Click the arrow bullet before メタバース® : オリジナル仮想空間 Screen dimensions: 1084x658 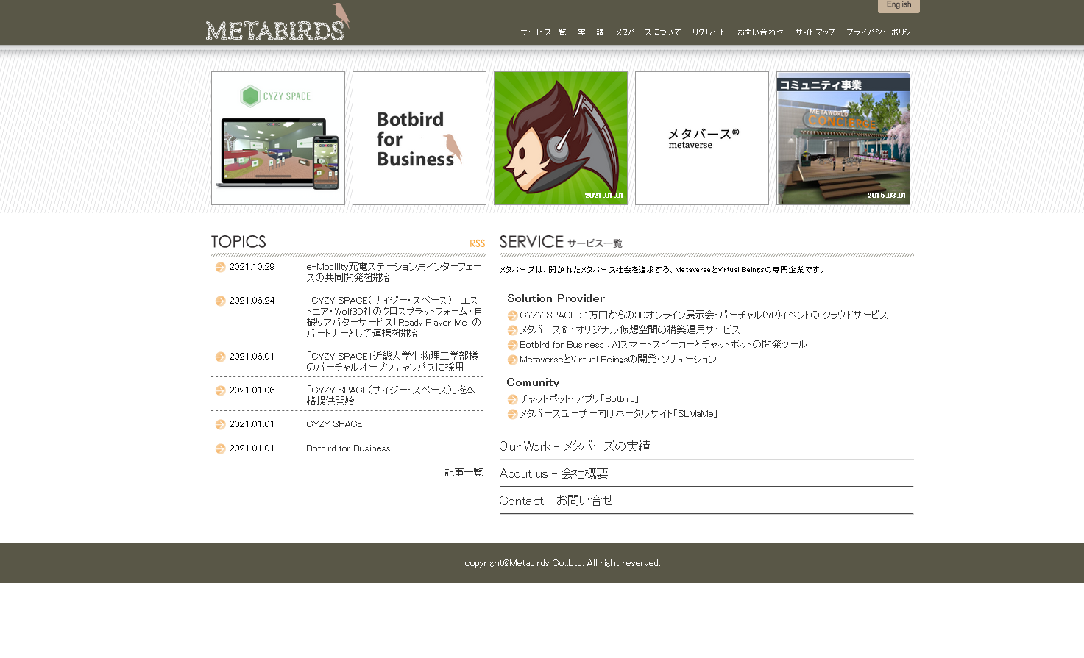tap(512, 330)
